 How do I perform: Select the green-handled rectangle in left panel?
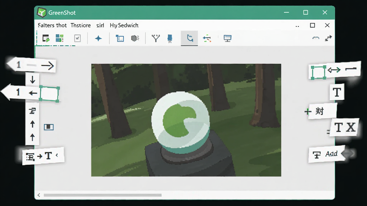tap(49, 94)
